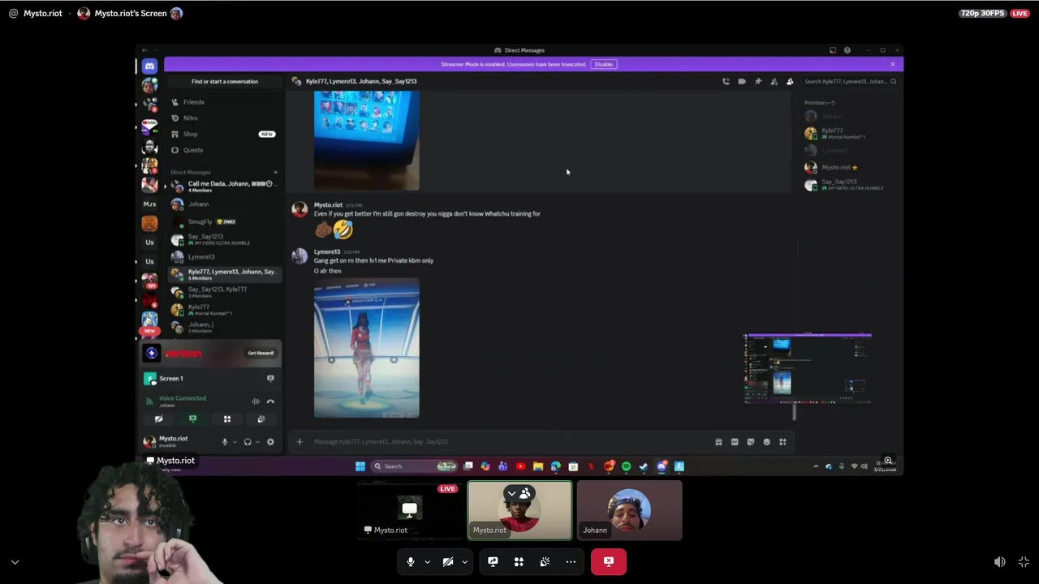Mute your microphone in the call control bar

411,561
